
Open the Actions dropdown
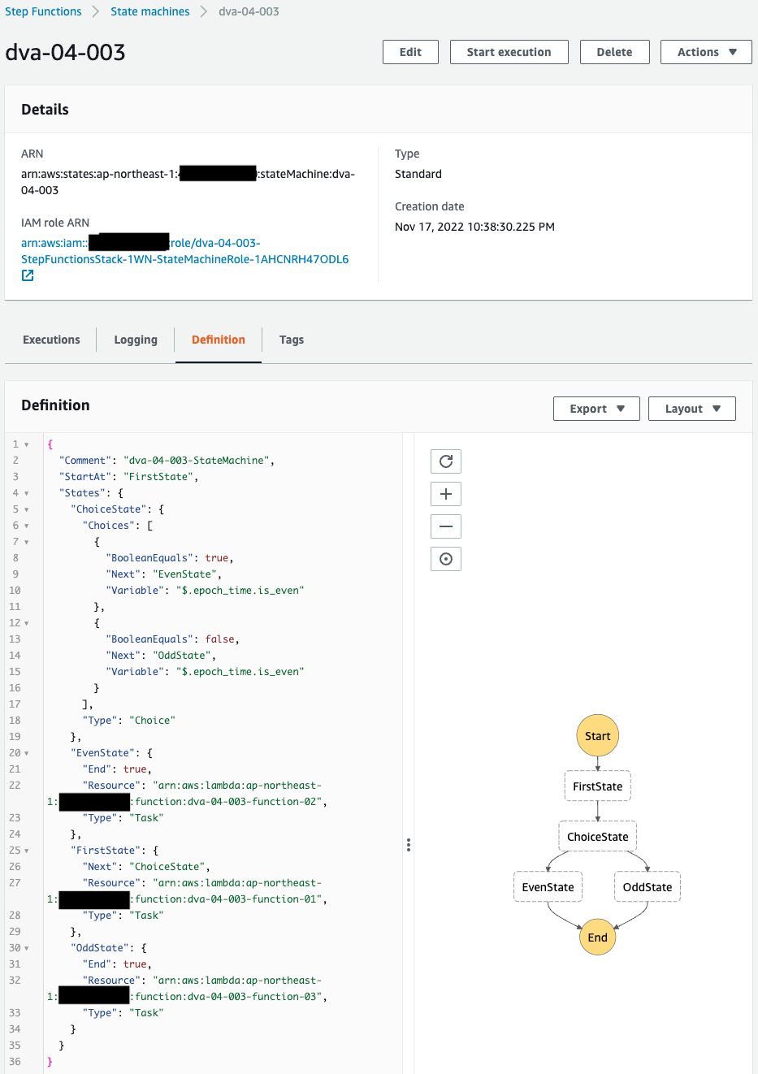(705, 51)
